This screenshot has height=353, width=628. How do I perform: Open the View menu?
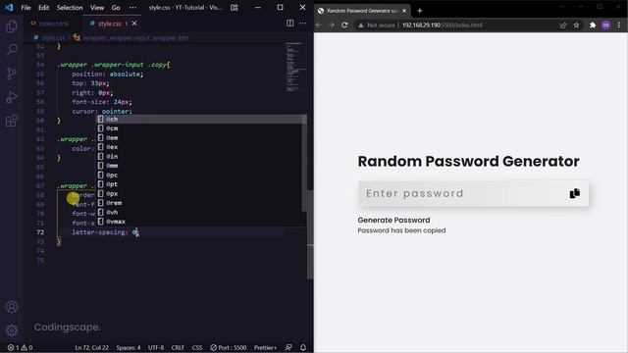97,7
